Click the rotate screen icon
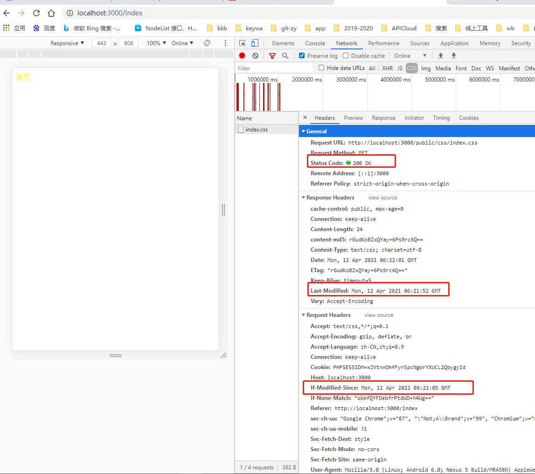 207,43
